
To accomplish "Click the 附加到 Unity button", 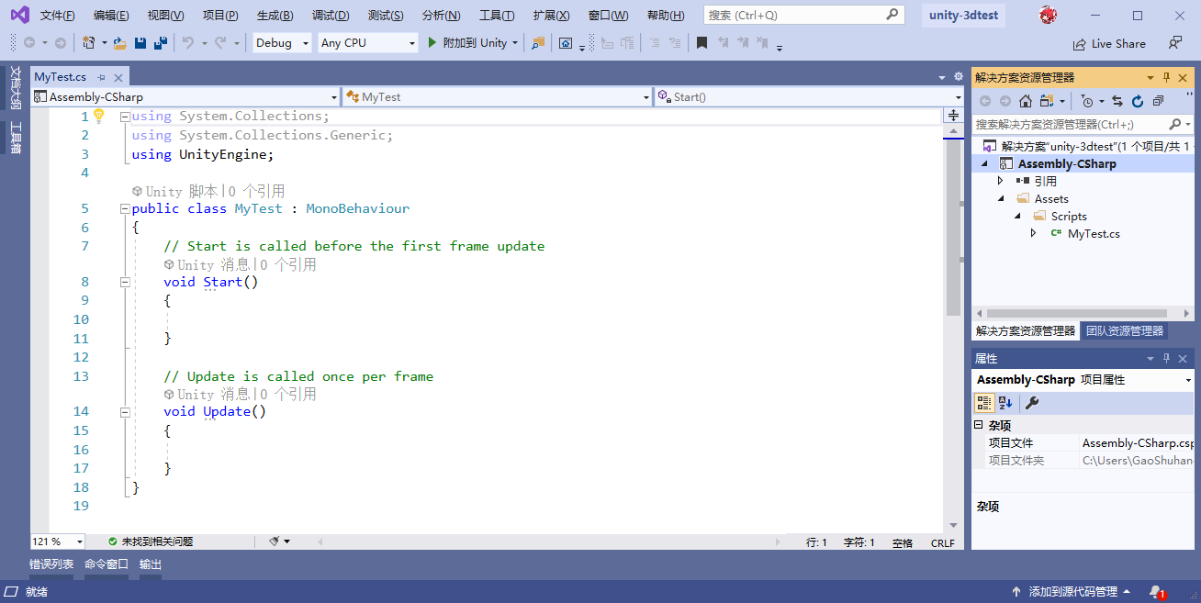I will coord(466,43).
